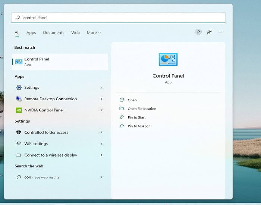Image resolution: width=261 pixels, height=205 pixels.
Task: Switch to the Documents filter tab
Action: coord(54,33)
